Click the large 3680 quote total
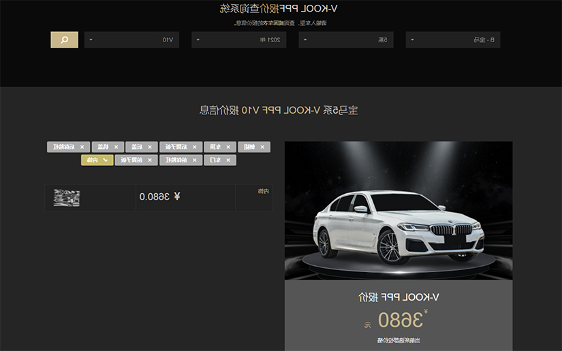 [401, 320]
